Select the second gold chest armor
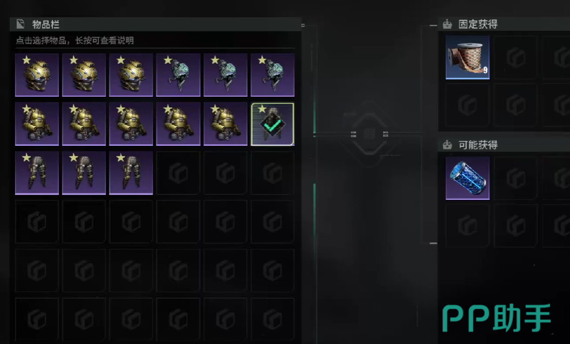 tap(84, 124)
